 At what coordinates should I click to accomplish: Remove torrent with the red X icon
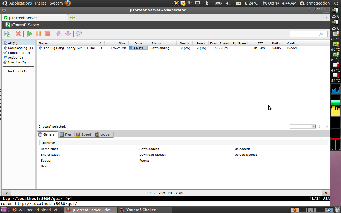coord(18,34)
